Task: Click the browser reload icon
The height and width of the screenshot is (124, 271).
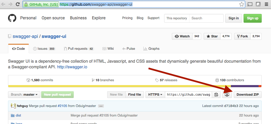Action: pyautogui.click(x=18, y=4)
